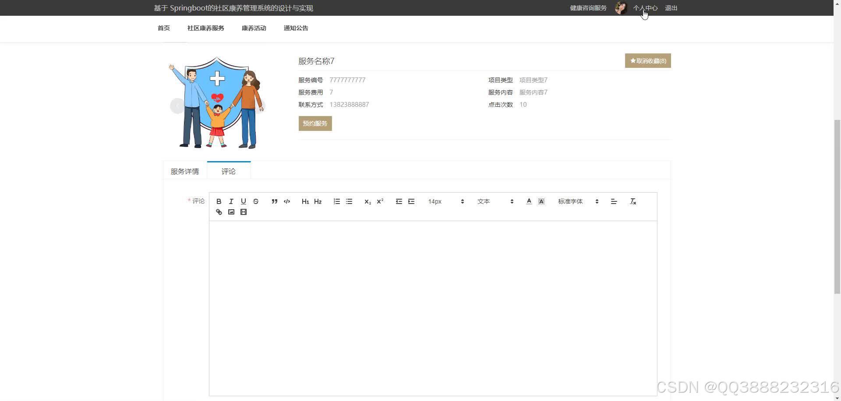Apply underline formatting to comment text
841x401 pixels.
pyautogui.click(x=244, y=201)
